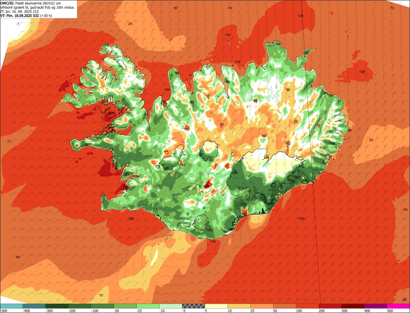Select the '187' value near the south coast
The width and height of the screenshot is (410, 313).
pyautogui.click(x=244, y=214)
